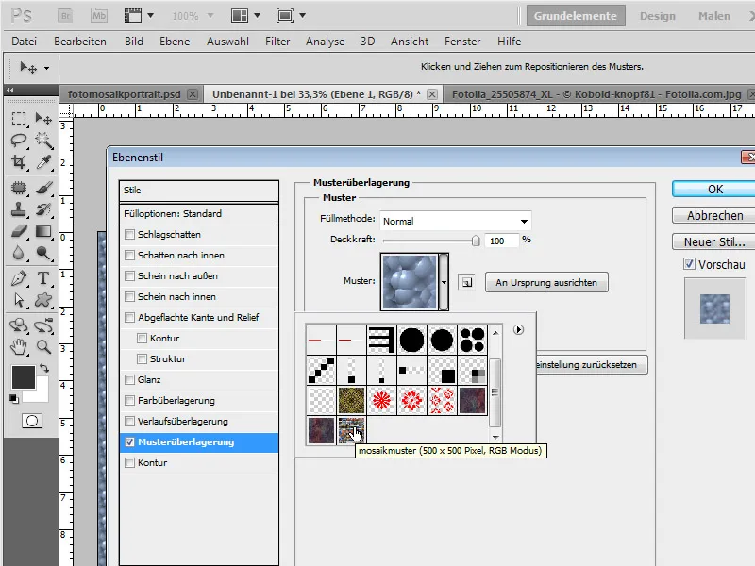Image resolution: width=755 pixels, height=566 pixels.
Task: Select the Lasso tool
Action: pyautogui.click(x=19, y=140)
